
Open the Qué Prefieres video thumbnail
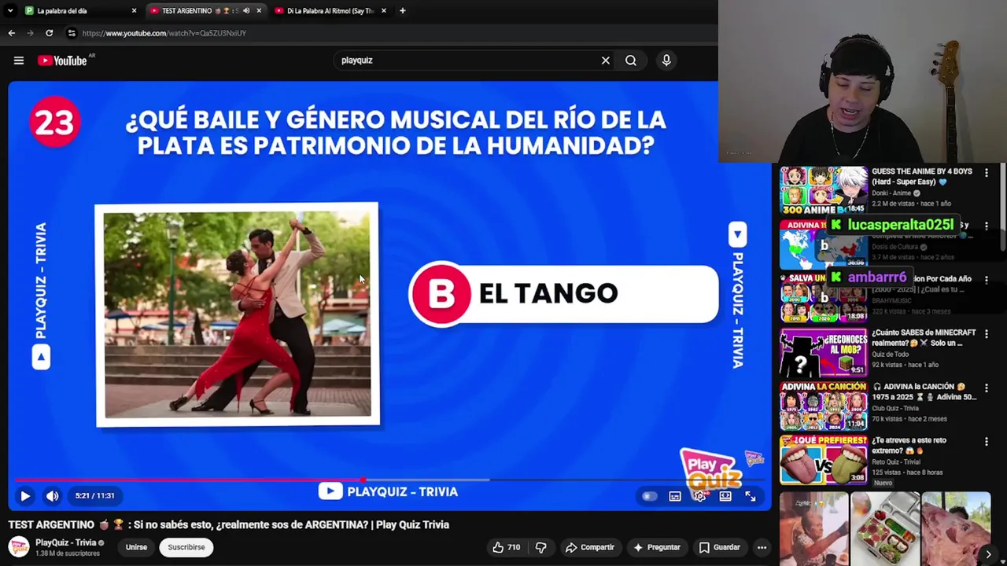coord(823,460)
